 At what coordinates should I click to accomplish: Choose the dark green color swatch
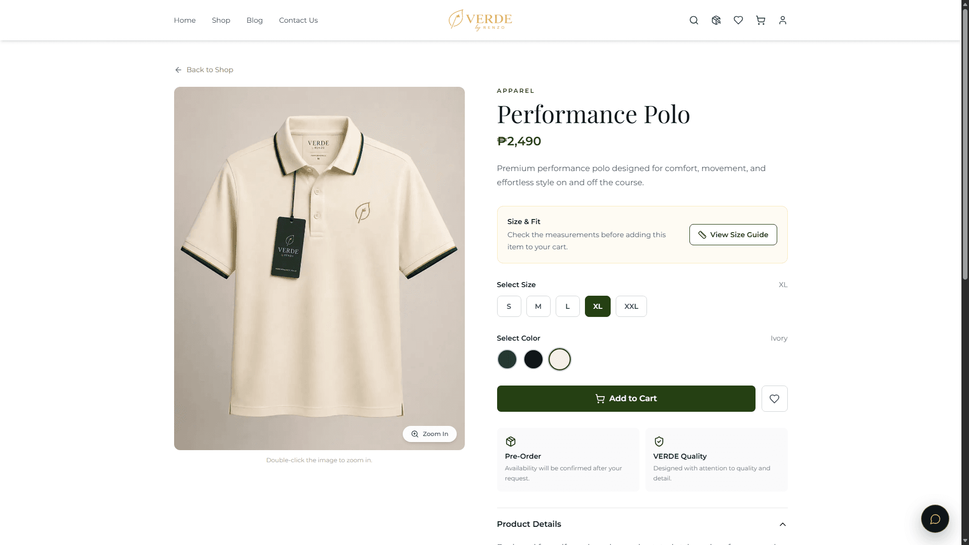(507, 359)
